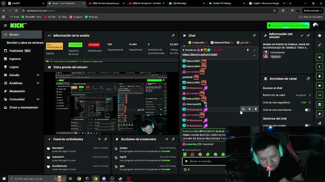Pop out the Chat panel
This screenshot has height=182, width=325.
click(254, 36)
